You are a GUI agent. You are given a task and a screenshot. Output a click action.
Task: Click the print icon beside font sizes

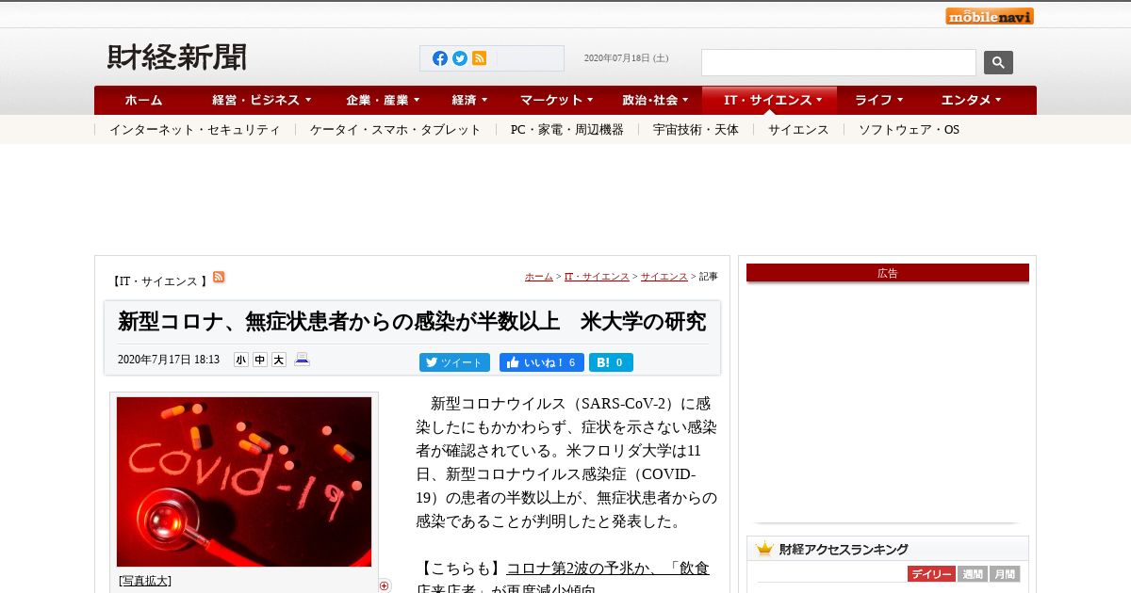pos(302,359)
